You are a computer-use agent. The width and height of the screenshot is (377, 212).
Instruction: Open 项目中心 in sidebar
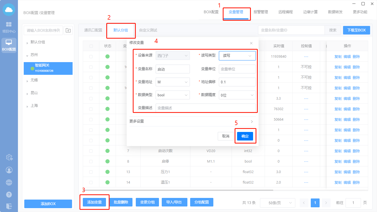point(9,27)
